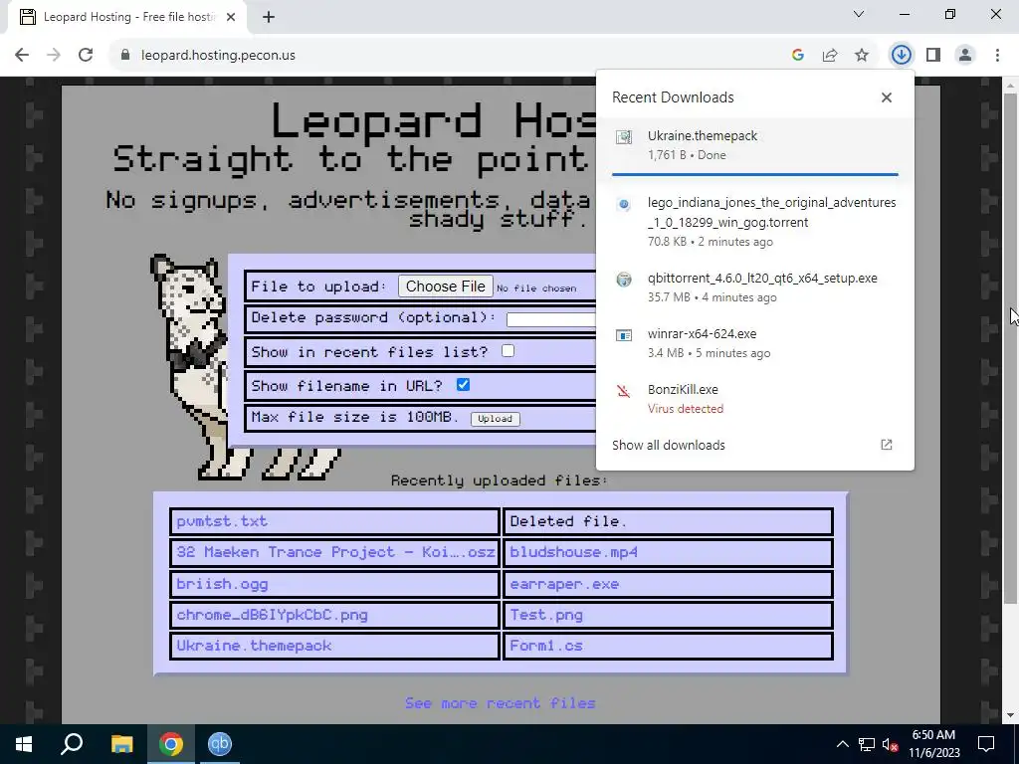Viewport: 1019px width, 764px height.
Task: Click qbittorrent_4.6.0 setup download name
Action: pos(762,279)
